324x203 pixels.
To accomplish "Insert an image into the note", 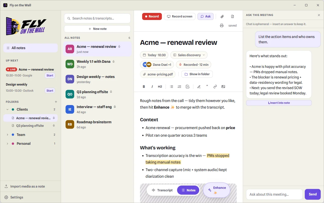I will click(x=223, y=87).
